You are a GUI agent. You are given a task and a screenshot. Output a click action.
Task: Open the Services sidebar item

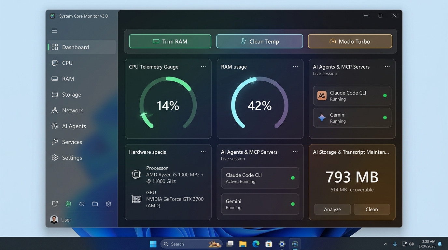point(82,142)
